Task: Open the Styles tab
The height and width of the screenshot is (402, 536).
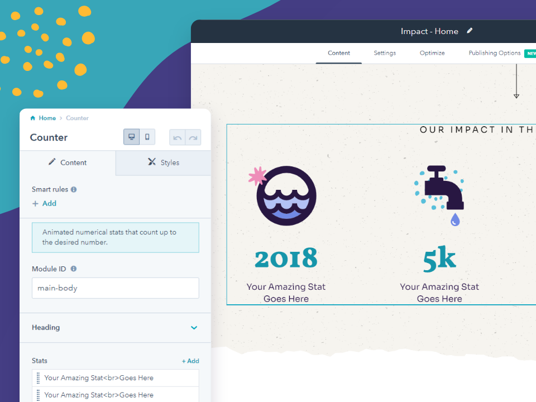Action: click(x=164, y=162)
